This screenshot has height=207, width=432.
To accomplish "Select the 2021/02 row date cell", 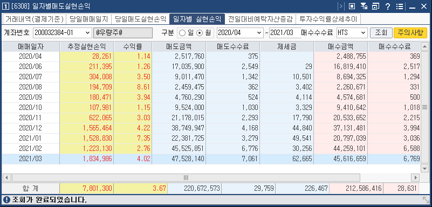I will (x=31, y=149).
